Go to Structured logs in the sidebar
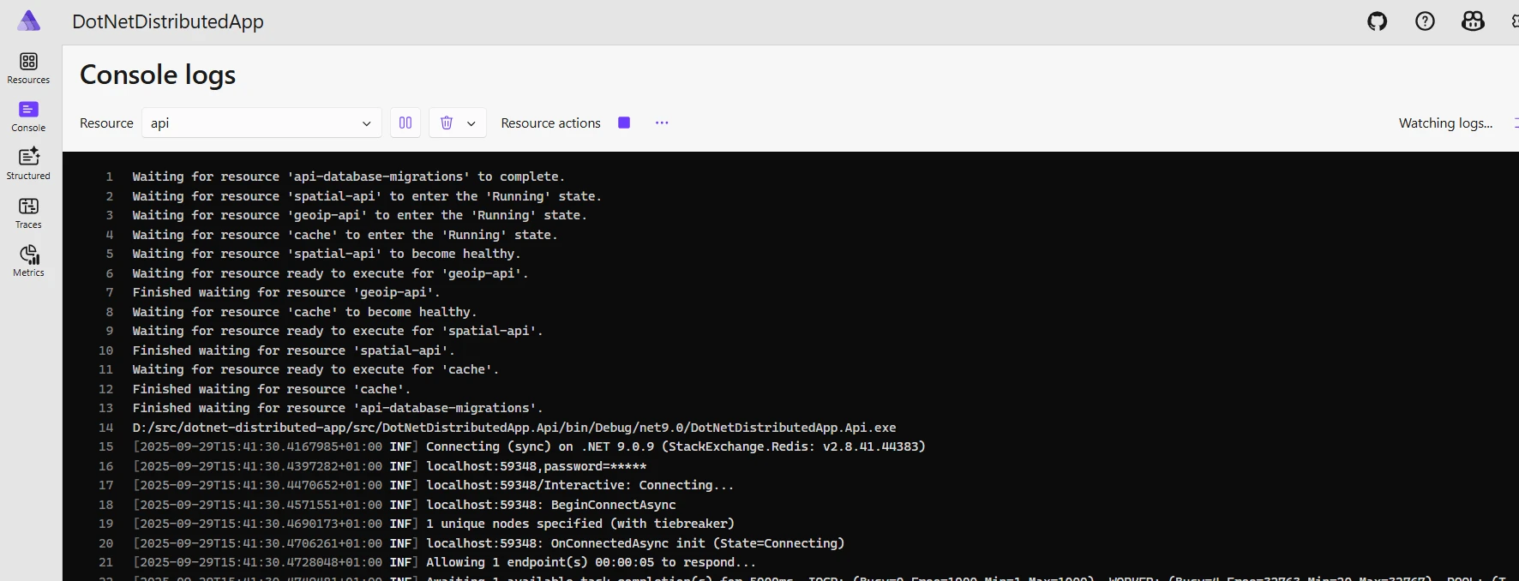 28,164
